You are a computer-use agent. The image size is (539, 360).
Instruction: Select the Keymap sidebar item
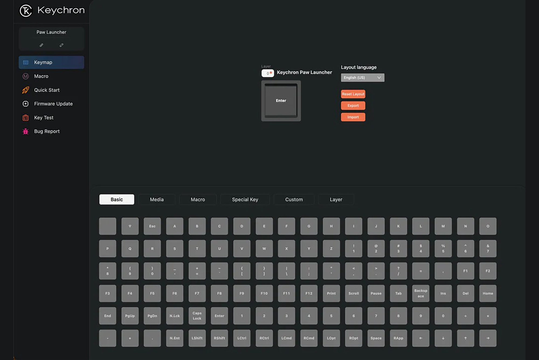tap(51, 62)
